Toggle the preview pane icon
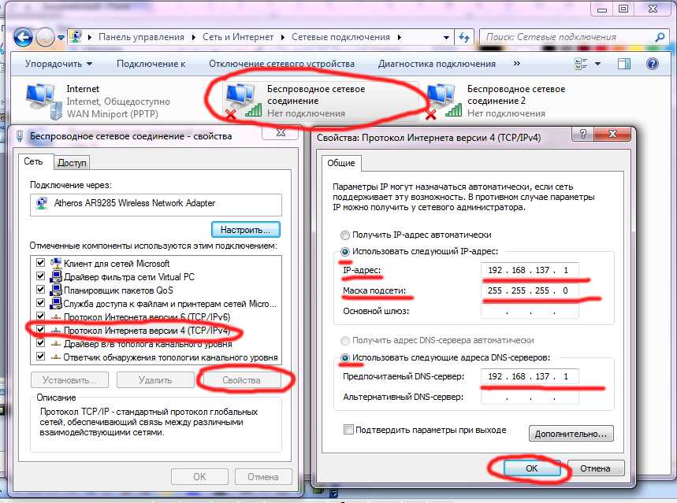The width and height of the screenshot is (677, 503). point(624,64)
